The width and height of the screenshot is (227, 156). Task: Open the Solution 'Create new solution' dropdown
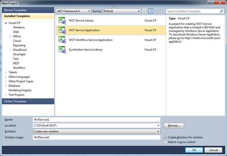pyautogui.click(x=96, y=131)
